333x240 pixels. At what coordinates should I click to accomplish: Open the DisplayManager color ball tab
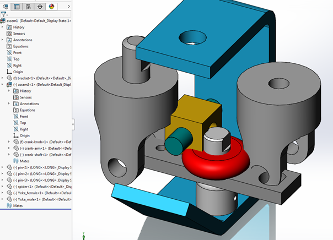click(x=51, y=7)
